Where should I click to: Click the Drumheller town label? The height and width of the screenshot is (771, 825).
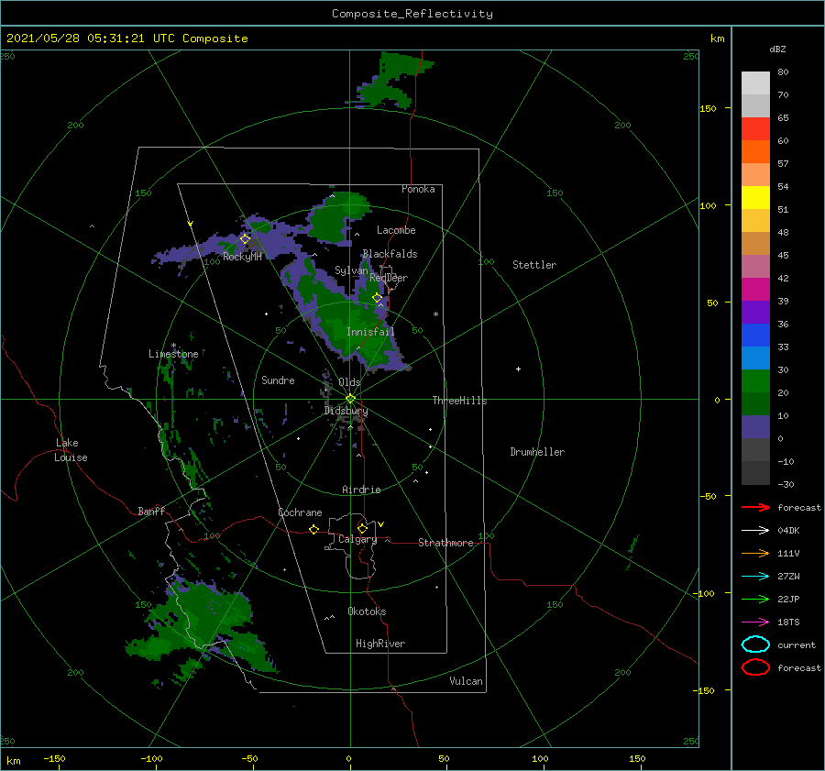[x=537, y=452]
